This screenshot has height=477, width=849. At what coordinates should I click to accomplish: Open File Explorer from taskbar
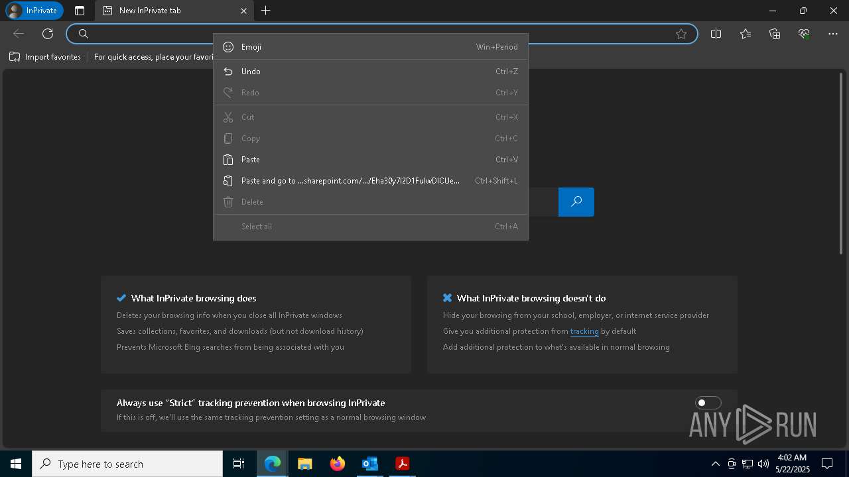(305, 464)
